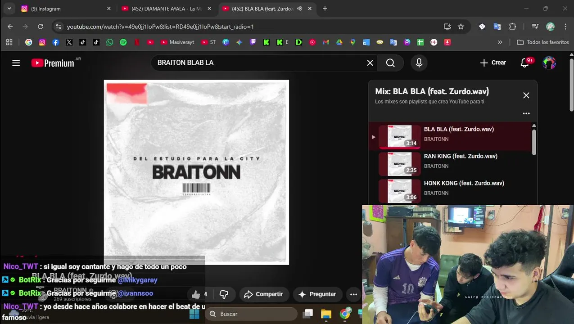This screenshot has height=324, width=574.
Task: Start voice search with the microphone
Action: point(419,63)
